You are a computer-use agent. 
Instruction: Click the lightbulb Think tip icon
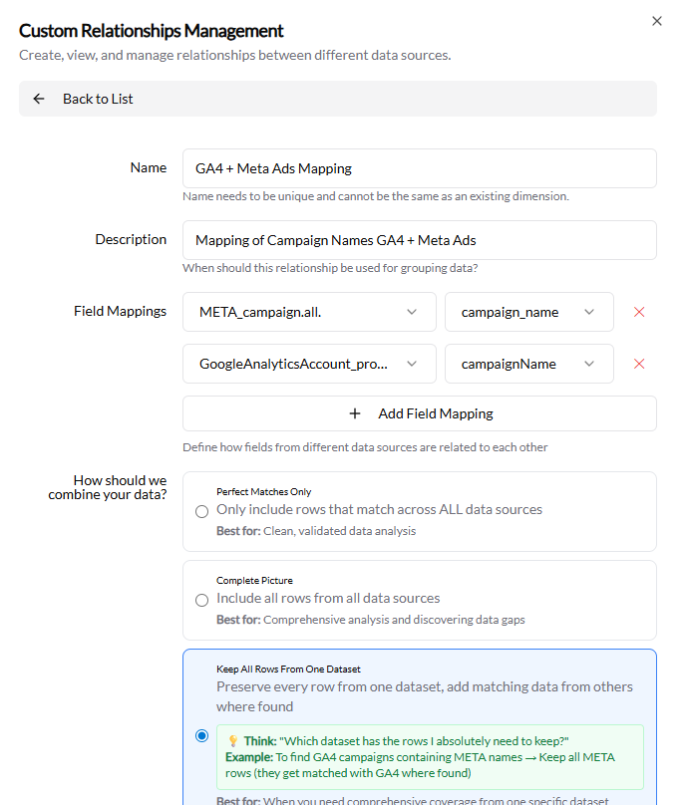pos(233,741)
